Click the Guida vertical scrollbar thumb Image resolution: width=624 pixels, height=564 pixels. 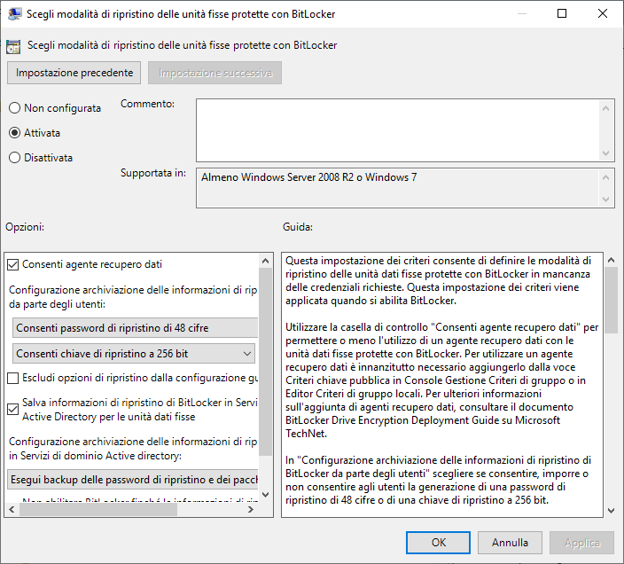[612, 300]
